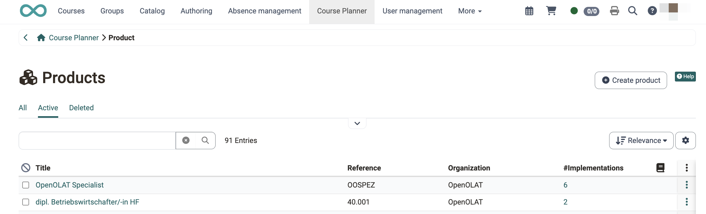
Task: Run the table search with magnifier button
Action: tap(205, 140)
